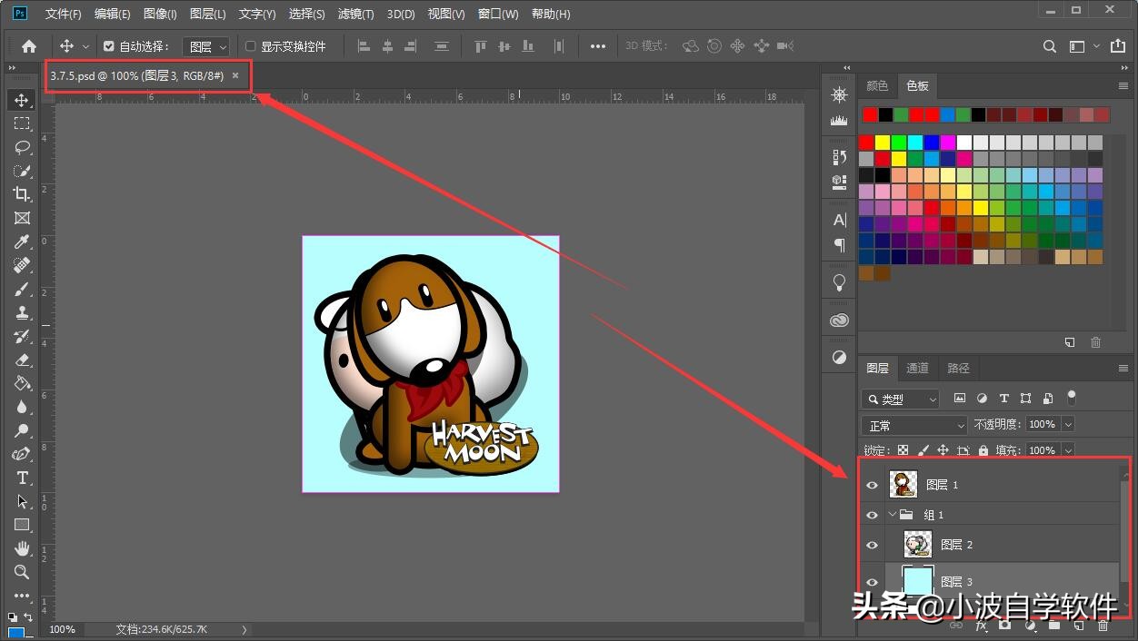The width and height of the screenshot is (1138, 641).
Task: Close the 3.7.5.psd document tab
Action: [x=235, y=75]
